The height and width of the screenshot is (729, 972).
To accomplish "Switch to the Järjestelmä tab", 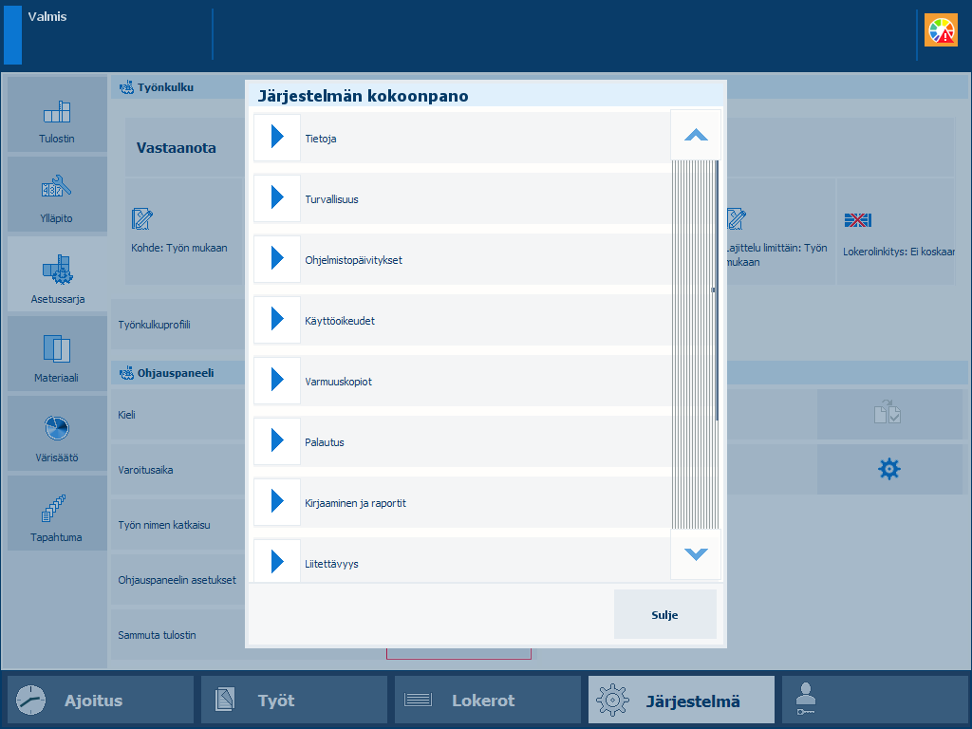I will point(682,700).
